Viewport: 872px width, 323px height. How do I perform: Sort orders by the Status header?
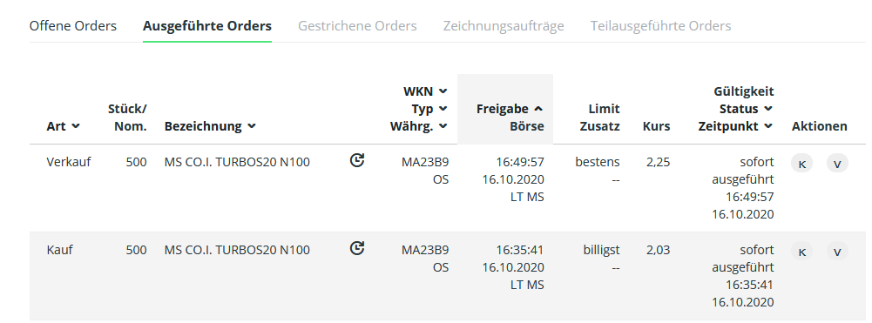pos(746,109)
